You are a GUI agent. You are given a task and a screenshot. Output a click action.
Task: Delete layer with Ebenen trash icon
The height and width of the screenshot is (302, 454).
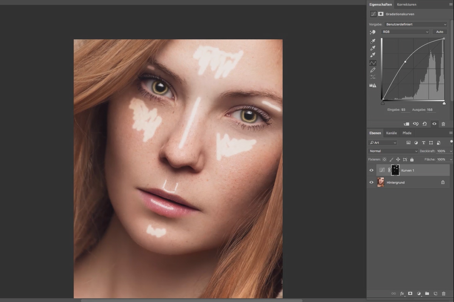(x=443, y=293)
